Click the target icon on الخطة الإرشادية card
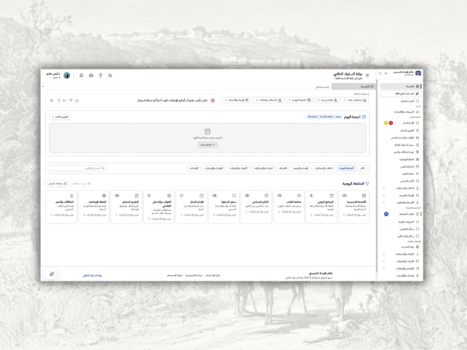This screenshot has width=467, height=350. tap(104, 196)
